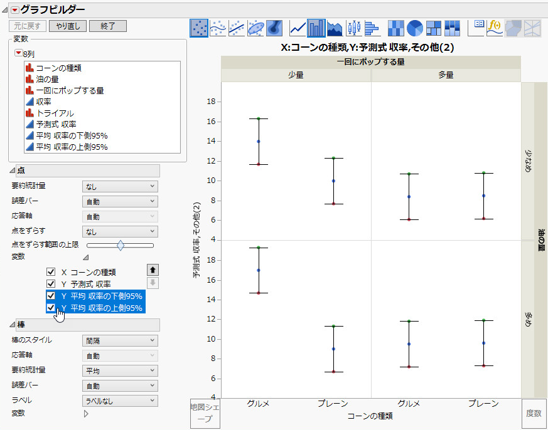Select the Treemap icon
548x430 pixels.
tap(434, 28)
